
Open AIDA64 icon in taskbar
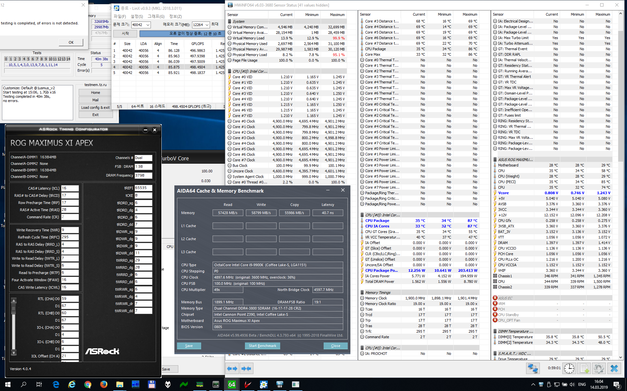point(232,384)
